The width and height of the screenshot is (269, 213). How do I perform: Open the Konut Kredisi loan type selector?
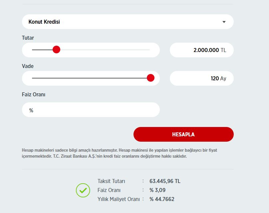coord(128,22)
